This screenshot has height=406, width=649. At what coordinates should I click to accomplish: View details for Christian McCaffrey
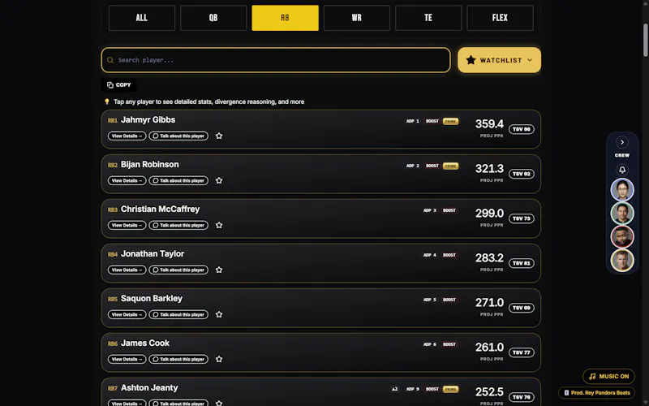(x=127, y=226)
